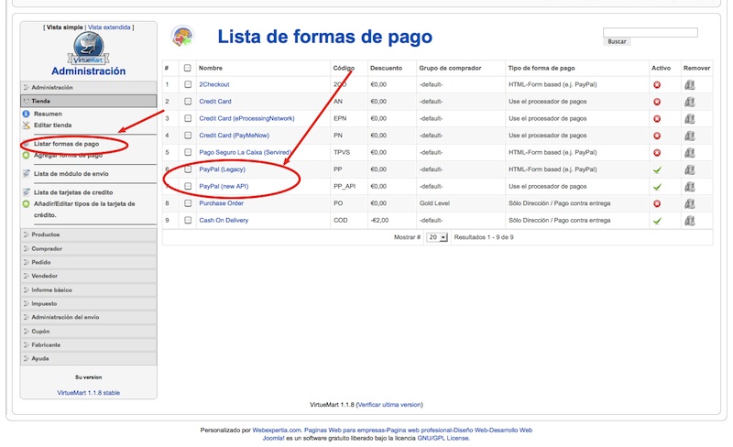The image size is (733, 447).
Task: Expand the Productos sidebar section
Action: pos(88,234)
